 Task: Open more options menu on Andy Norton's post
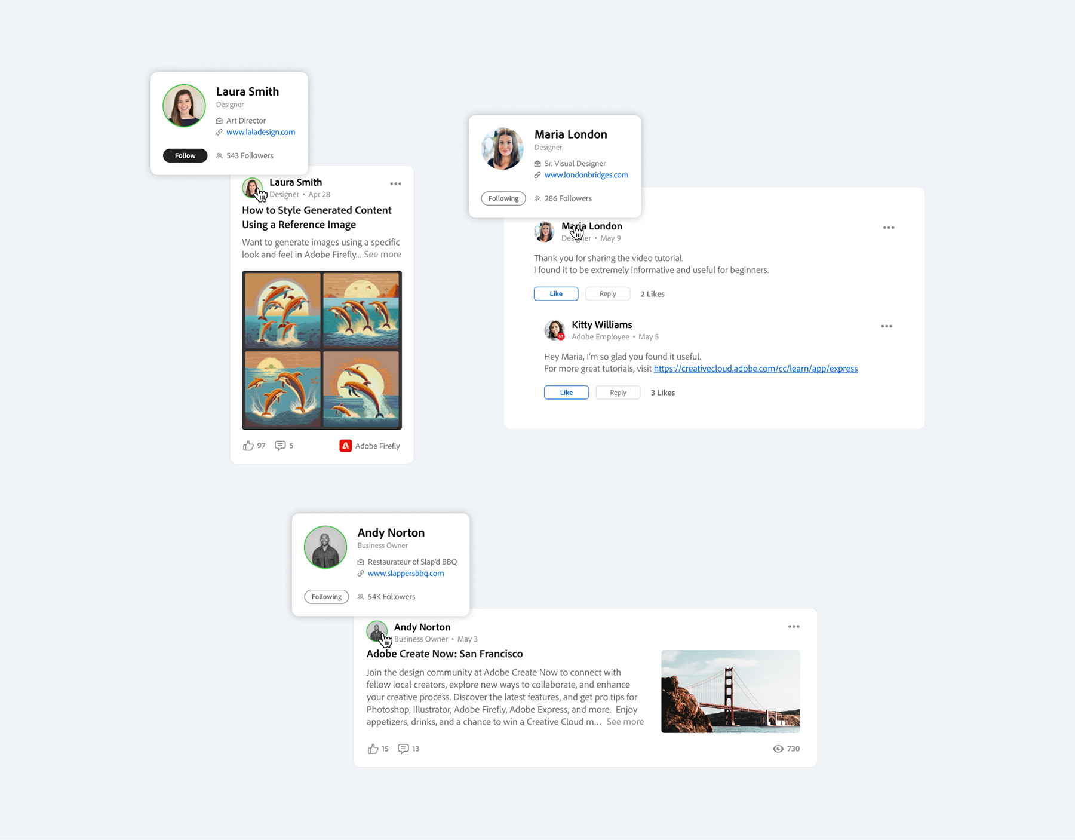pyautogui.click(x=793, y=627)
